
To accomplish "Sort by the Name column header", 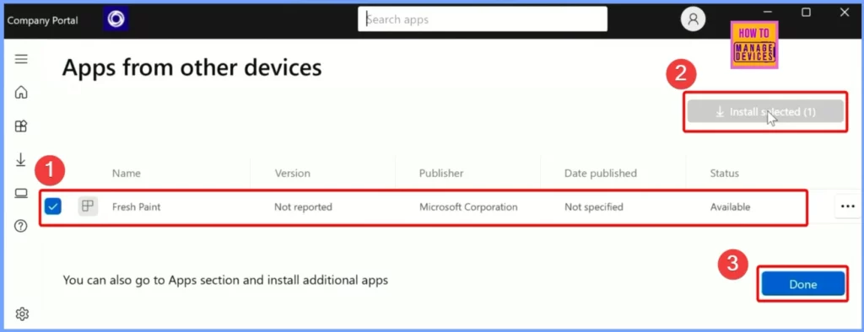I will [127, 174].
